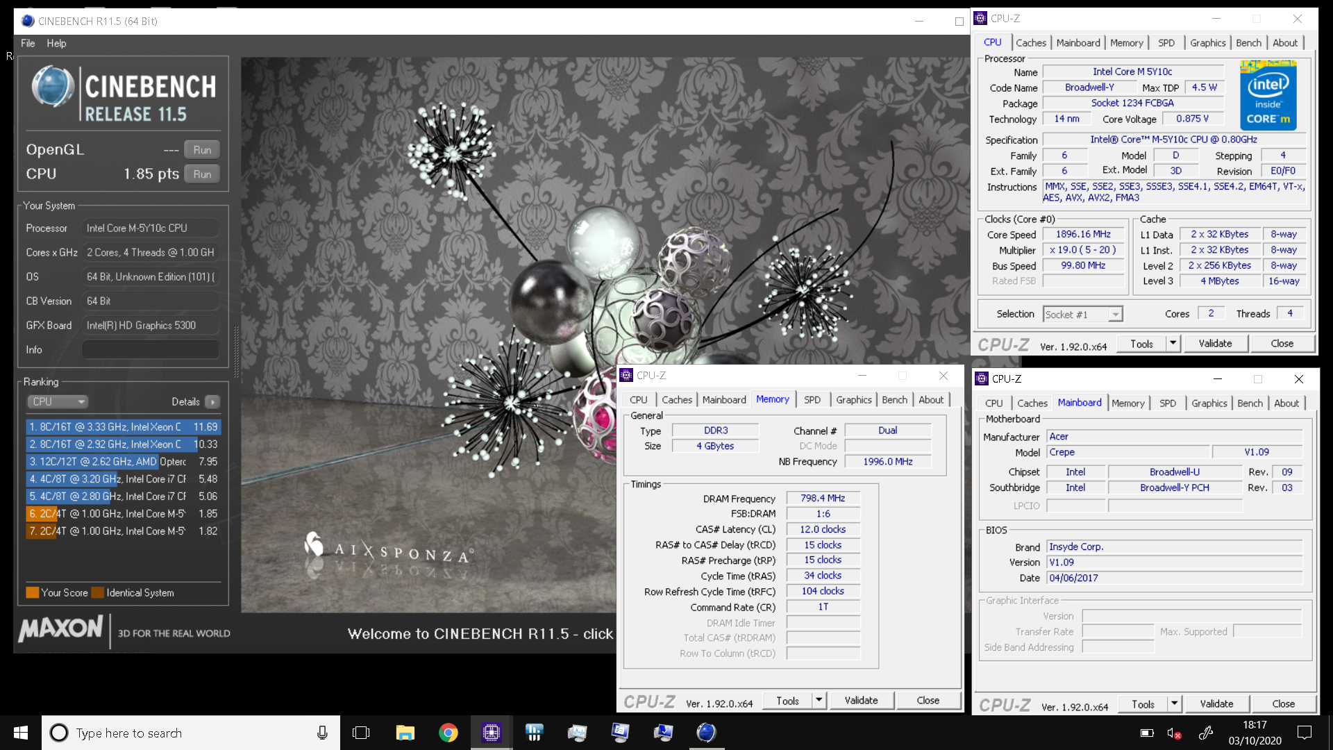Click the Cinebench title bar app icon
The height and width of the screenshot is (750, 1333).
pyautogui.click(x=28, y=21)
